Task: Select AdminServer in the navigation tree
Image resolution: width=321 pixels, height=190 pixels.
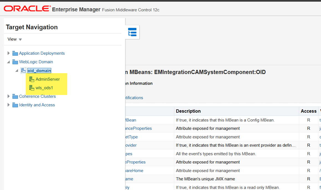Action: (x=48, y=79)
